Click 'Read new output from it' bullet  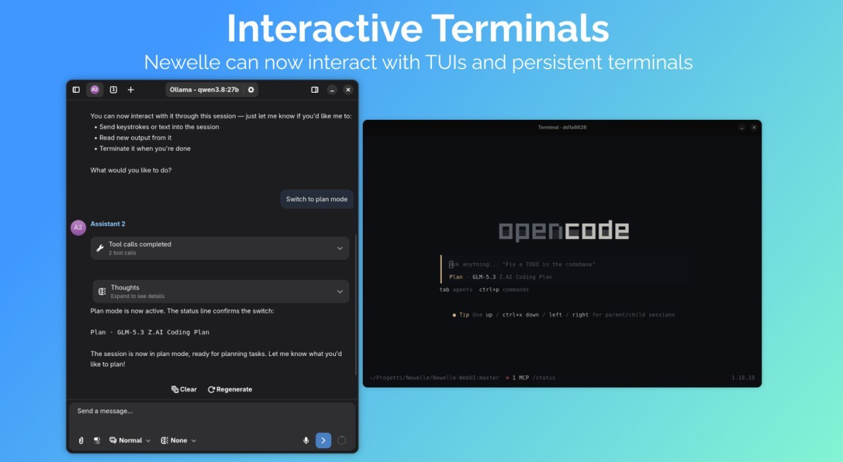pos(135,138)
